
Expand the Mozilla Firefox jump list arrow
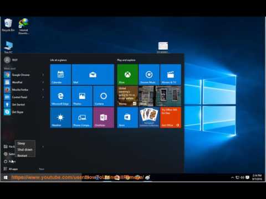[x=43, y=90]
